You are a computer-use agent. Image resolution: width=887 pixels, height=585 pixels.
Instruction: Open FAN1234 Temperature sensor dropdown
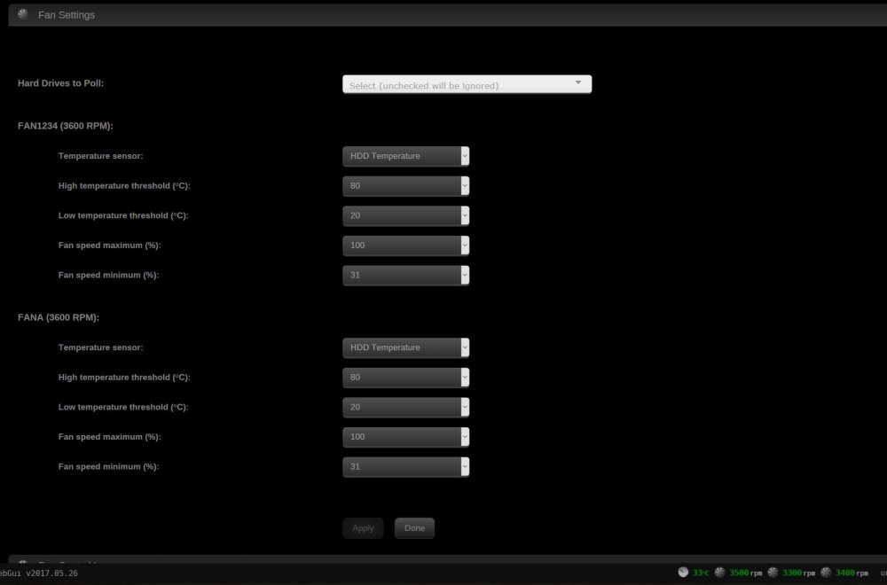[405, 156]
